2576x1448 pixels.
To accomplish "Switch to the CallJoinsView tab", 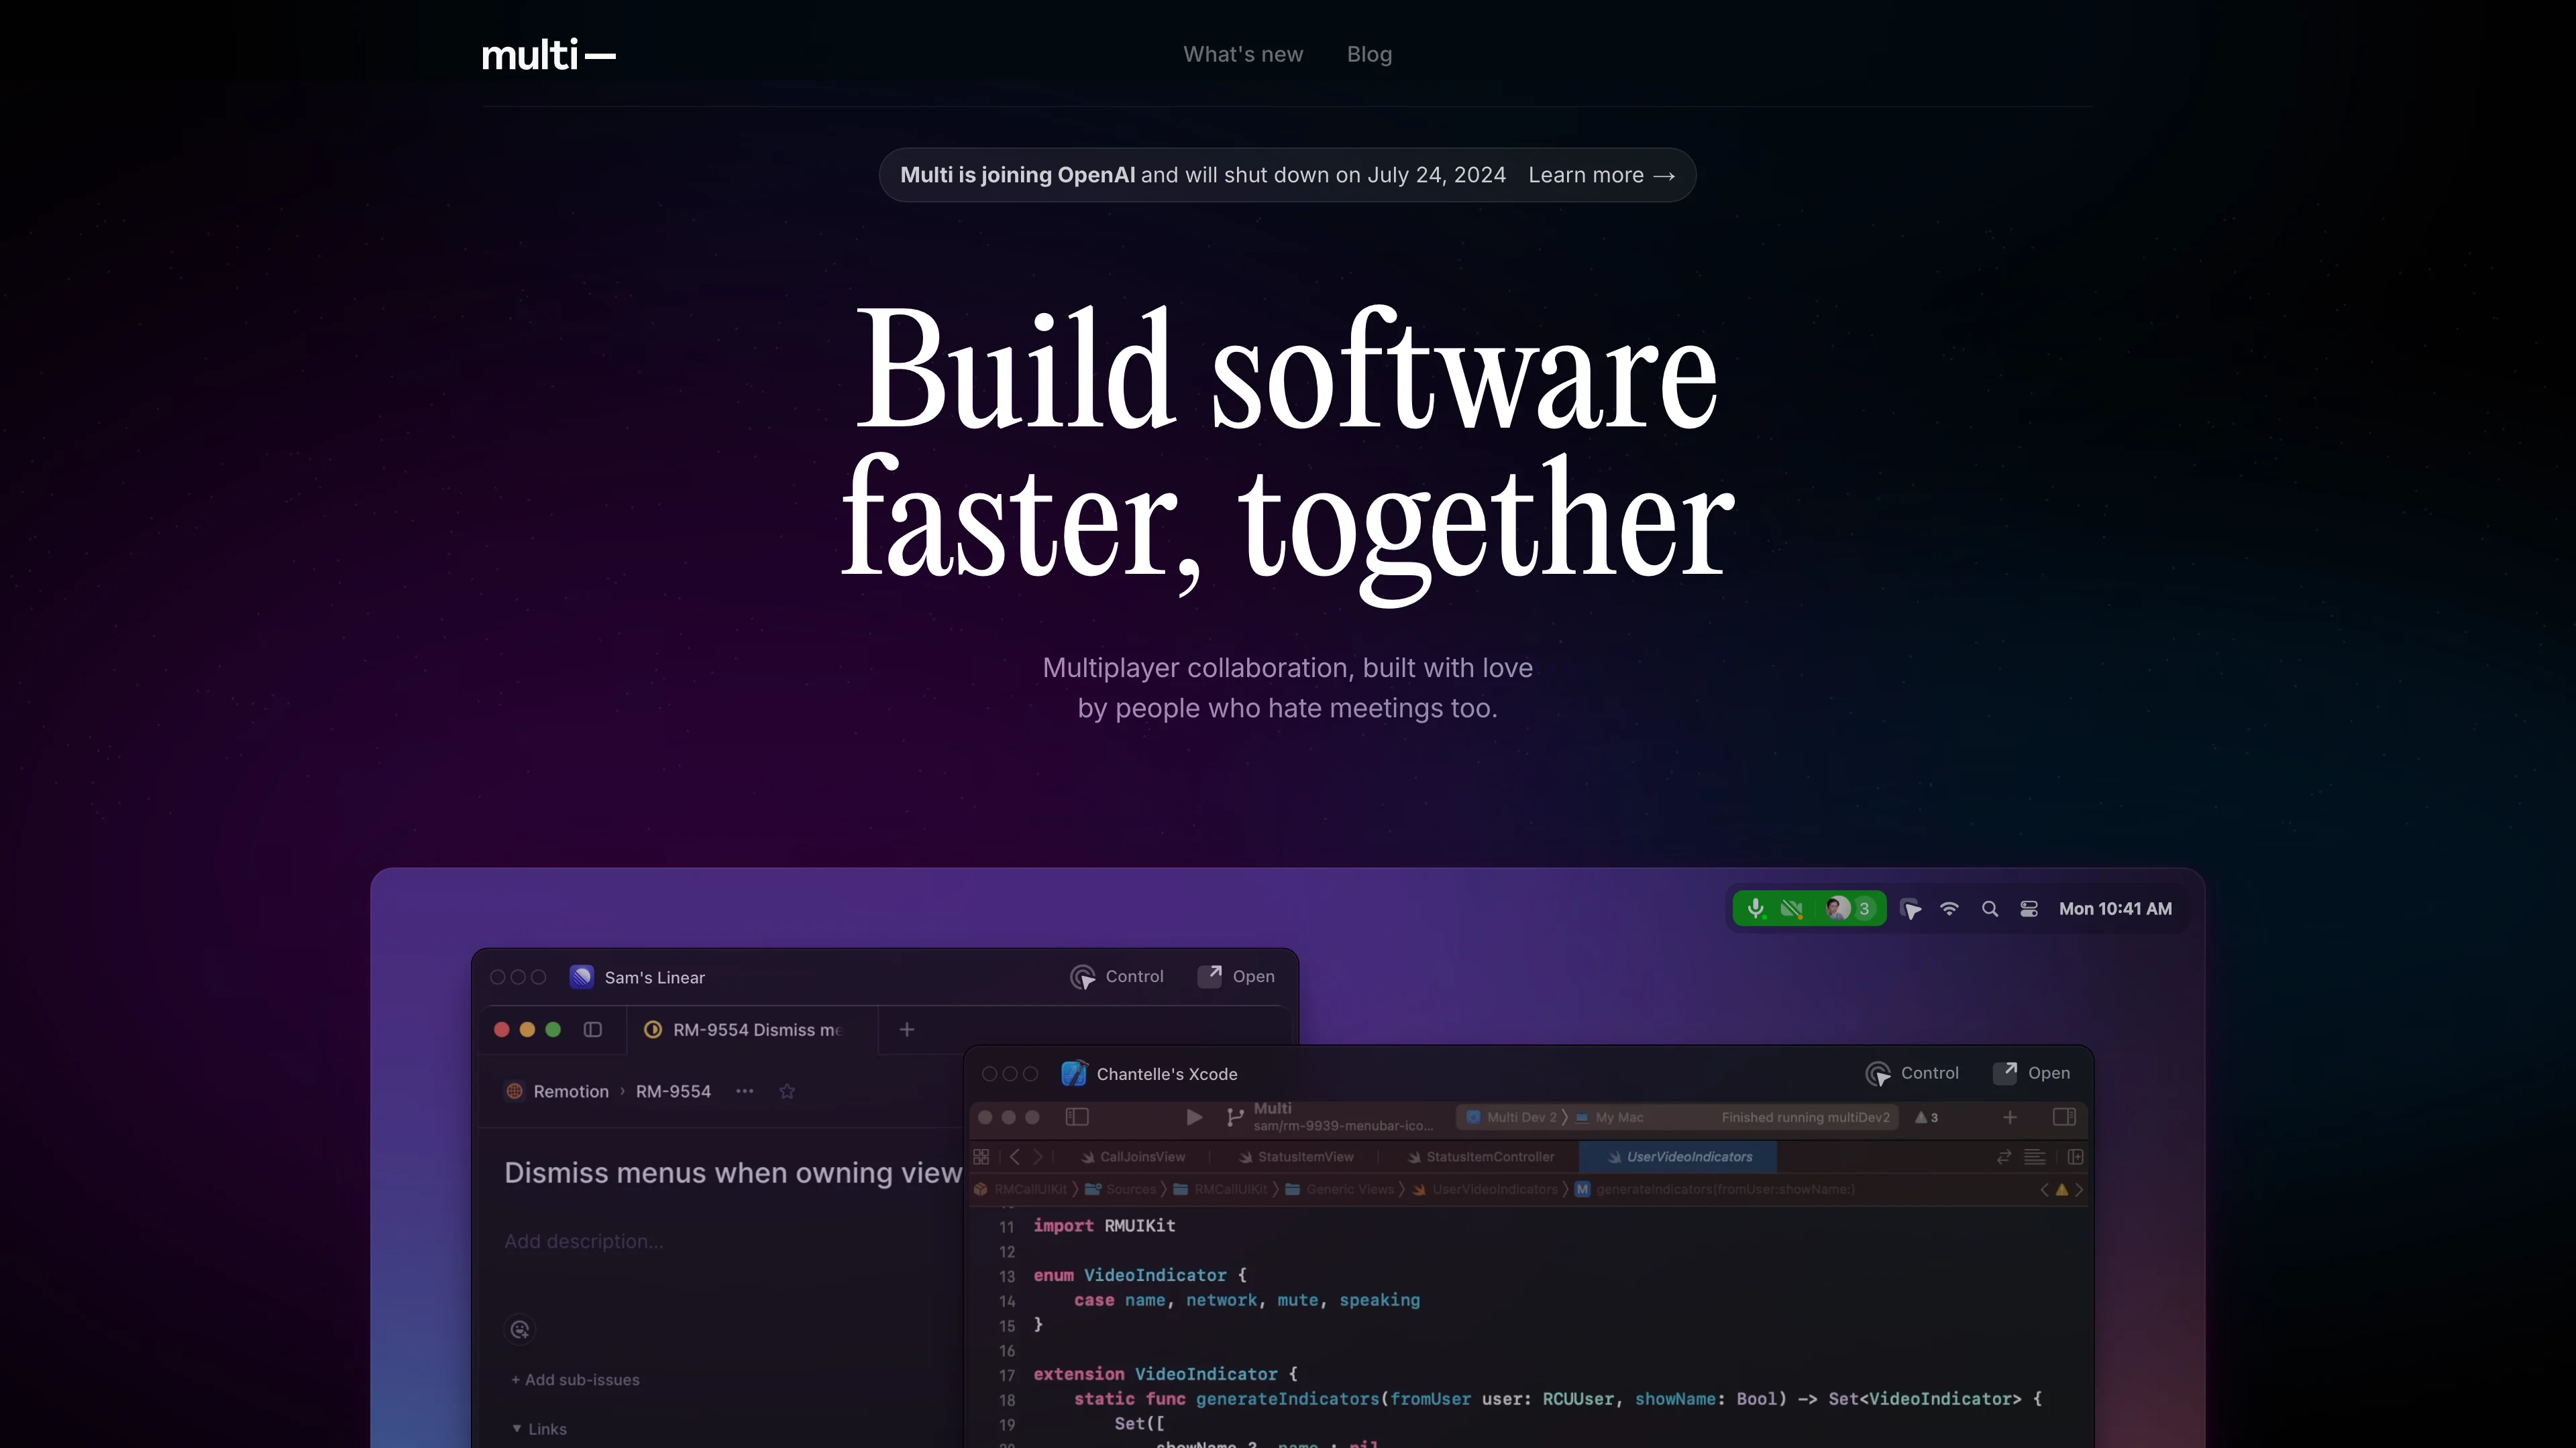I will point(1133,1157).
